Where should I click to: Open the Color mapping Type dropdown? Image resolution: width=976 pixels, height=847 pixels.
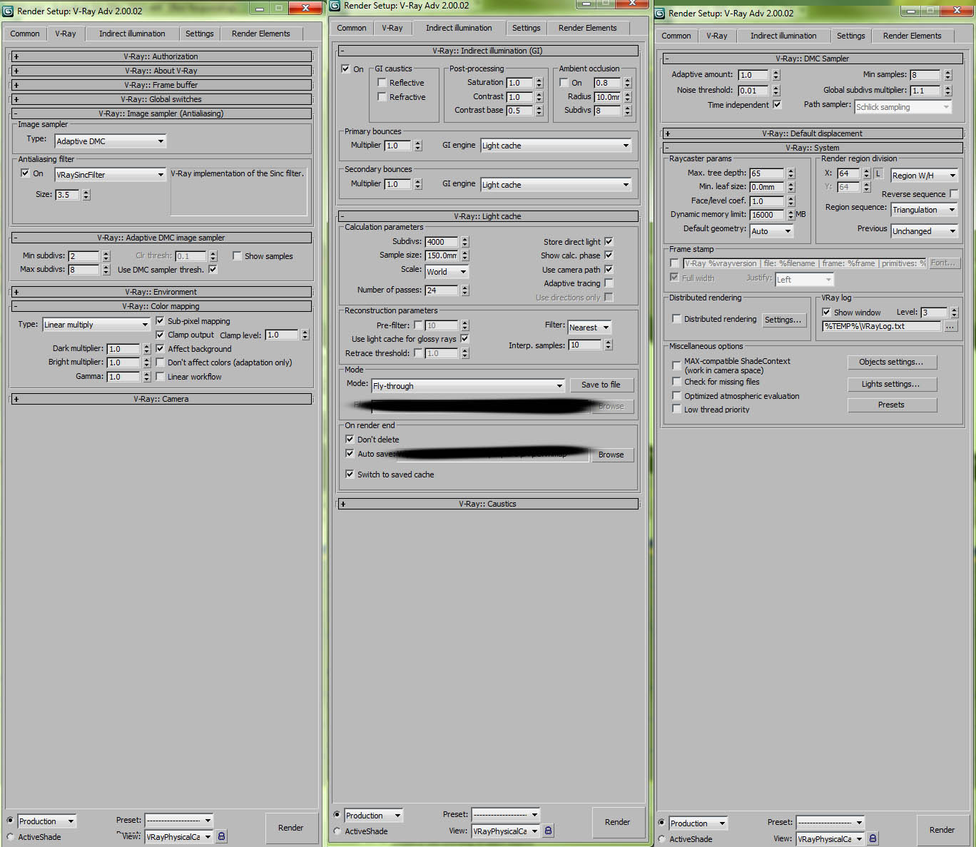point(96,325)
